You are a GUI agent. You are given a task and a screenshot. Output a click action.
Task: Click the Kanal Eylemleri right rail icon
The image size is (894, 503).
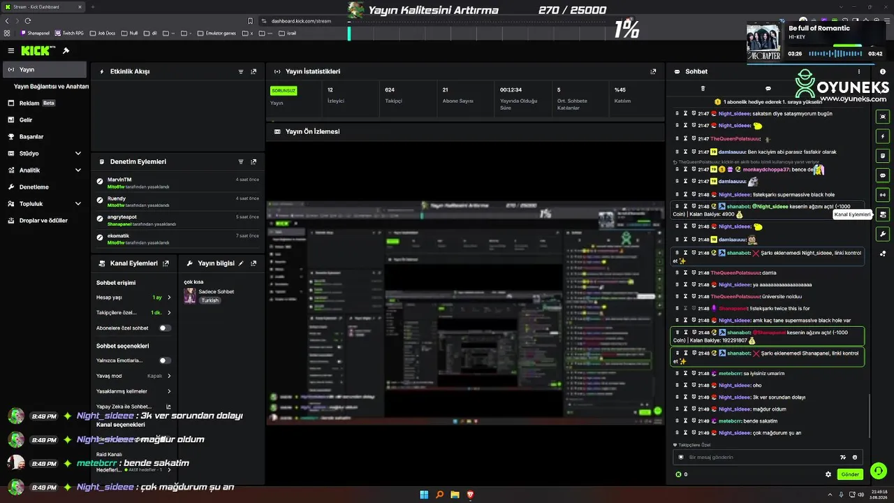883,214
